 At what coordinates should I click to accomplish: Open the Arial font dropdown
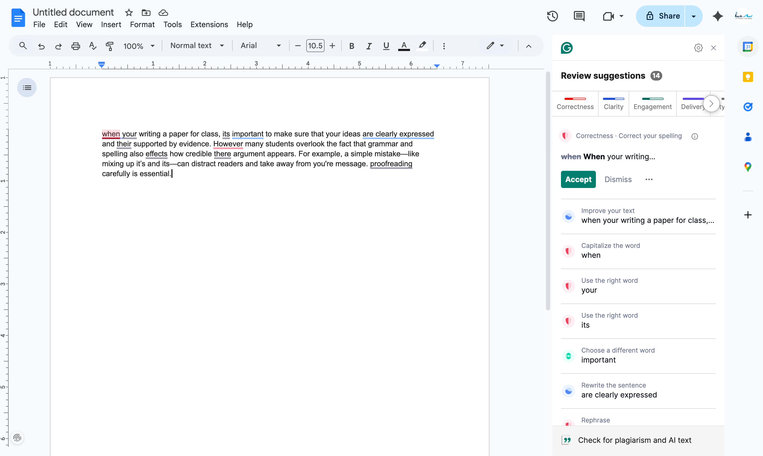(x=261, y=46)
